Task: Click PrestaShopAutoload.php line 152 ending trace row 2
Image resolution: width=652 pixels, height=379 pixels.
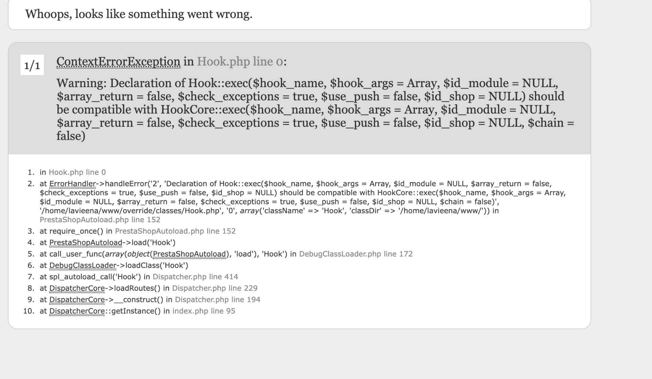Action: coord(100,220)
